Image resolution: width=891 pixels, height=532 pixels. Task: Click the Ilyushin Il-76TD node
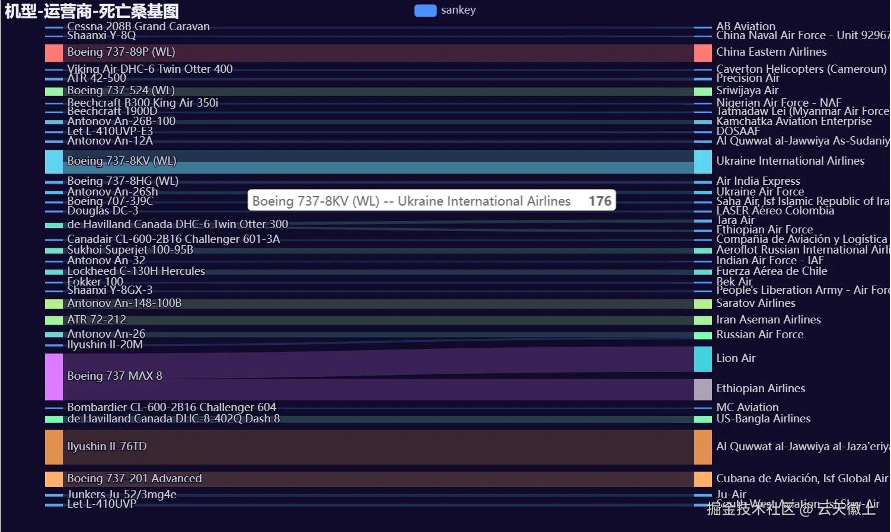54,447
